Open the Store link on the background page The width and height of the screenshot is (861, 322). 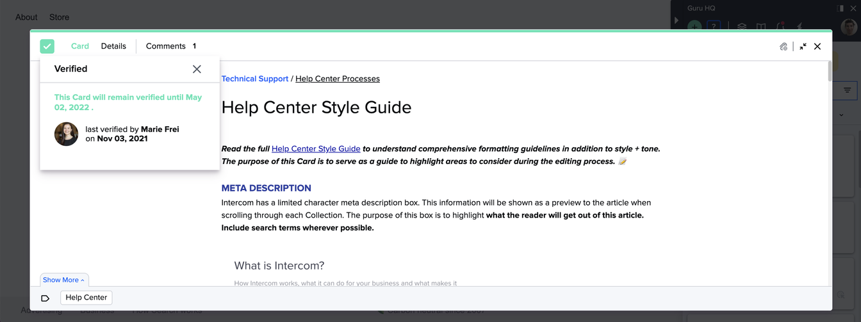click(x=60, y=17)
